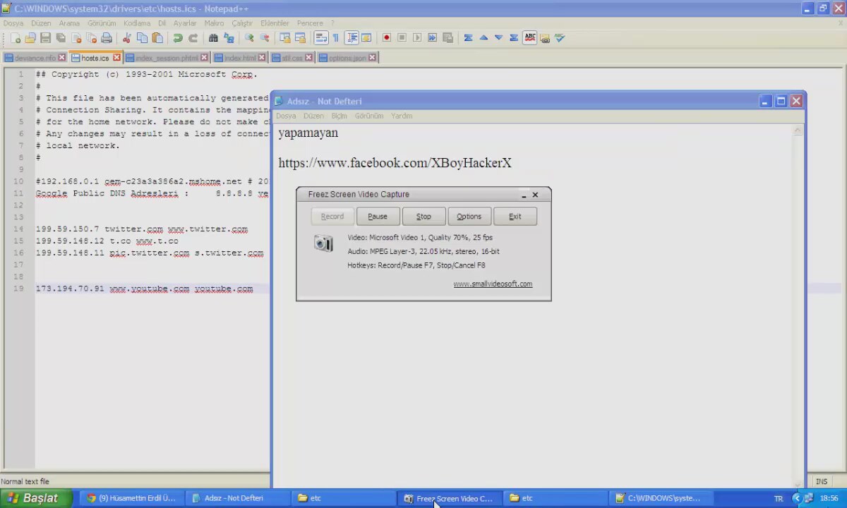Image resolution: width=847 pixels, height=508 pixels.
Task: Click the Save Recorded Macro icon
Action: pos(447,38)
